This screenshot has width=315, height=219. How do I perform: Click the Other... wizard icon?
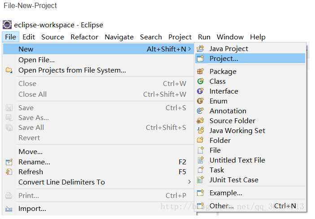[x=200, y=206]
